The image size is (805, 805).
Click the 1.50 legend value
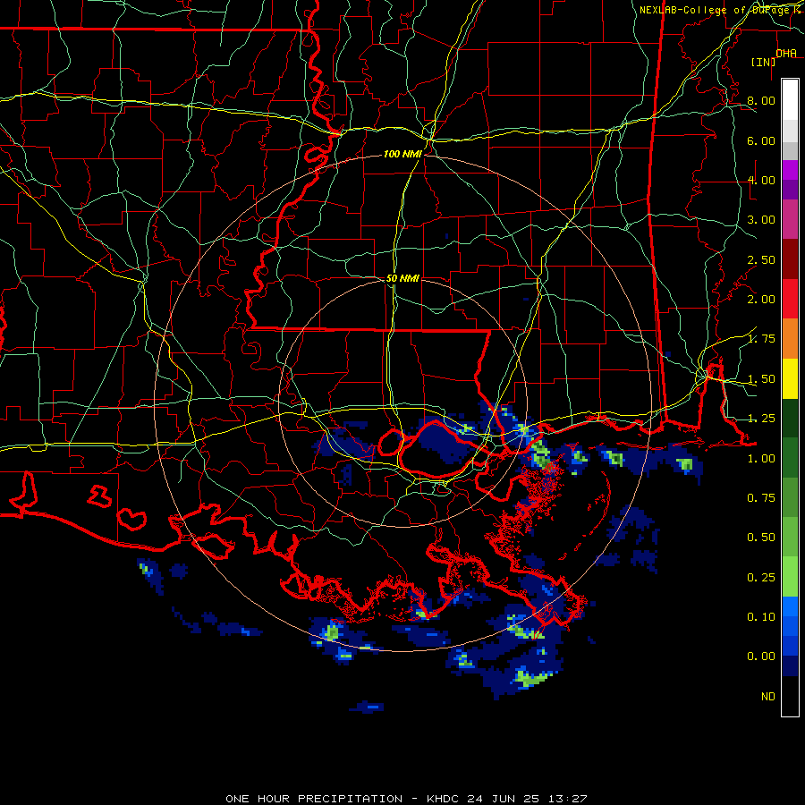(761, 379)
